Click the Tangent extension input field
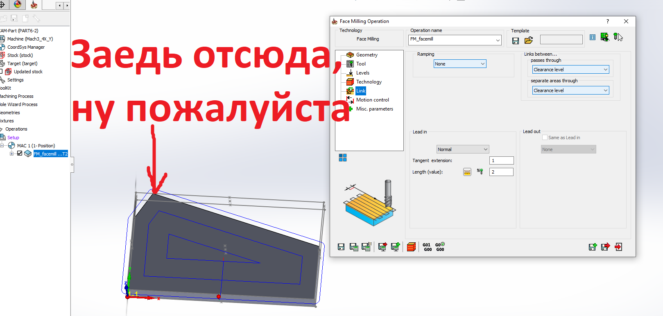 501,160
